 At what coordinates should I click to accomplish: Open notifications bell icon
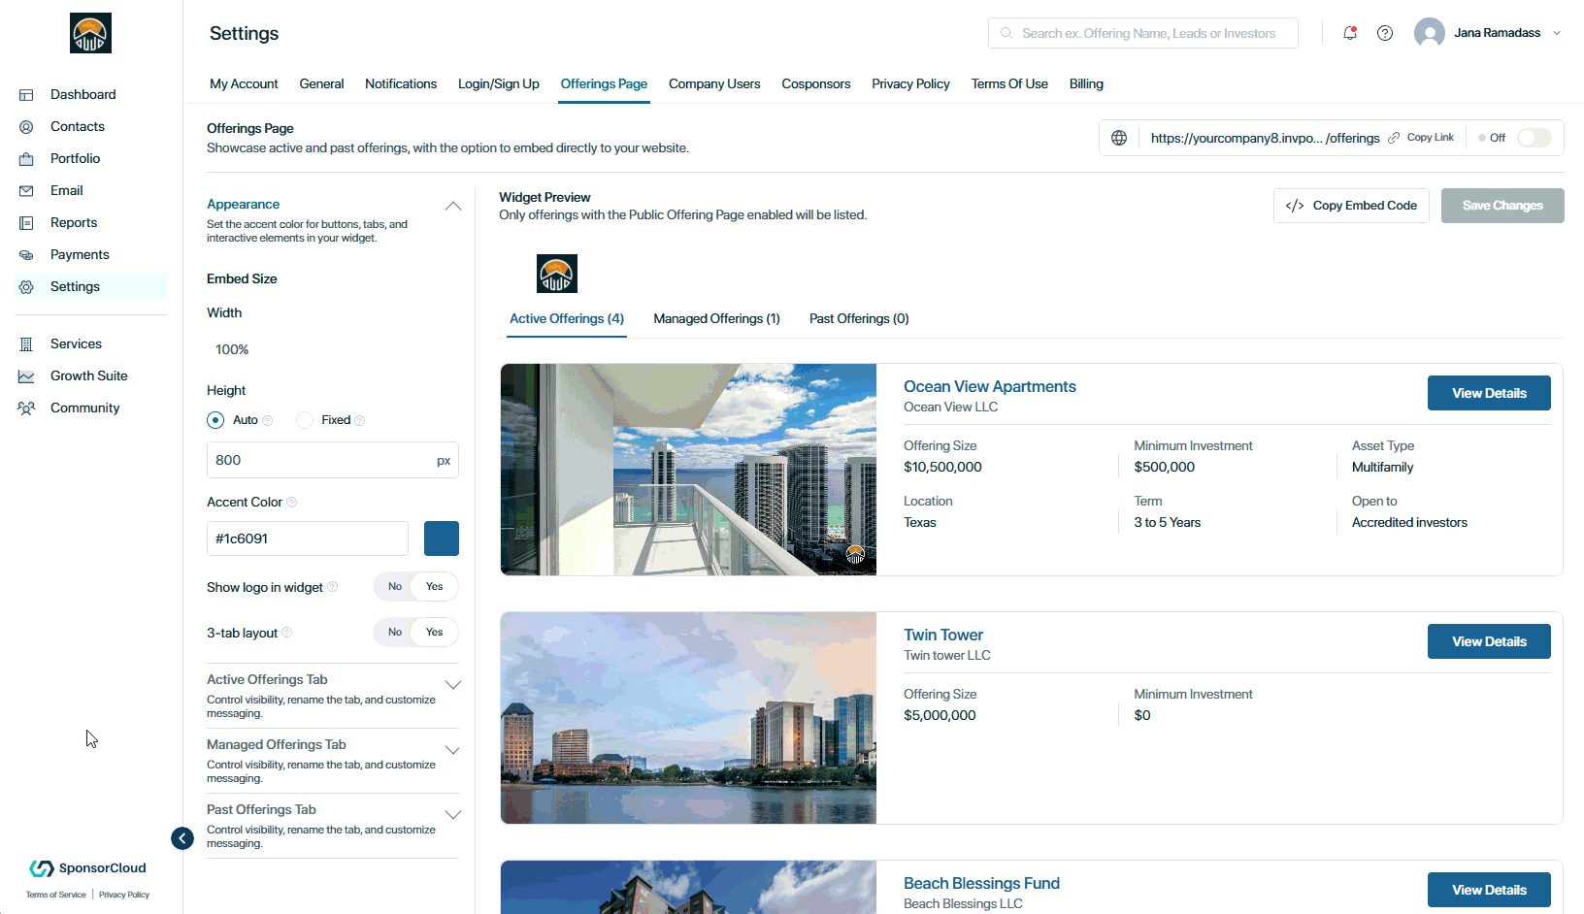(x=1349, y=33)
